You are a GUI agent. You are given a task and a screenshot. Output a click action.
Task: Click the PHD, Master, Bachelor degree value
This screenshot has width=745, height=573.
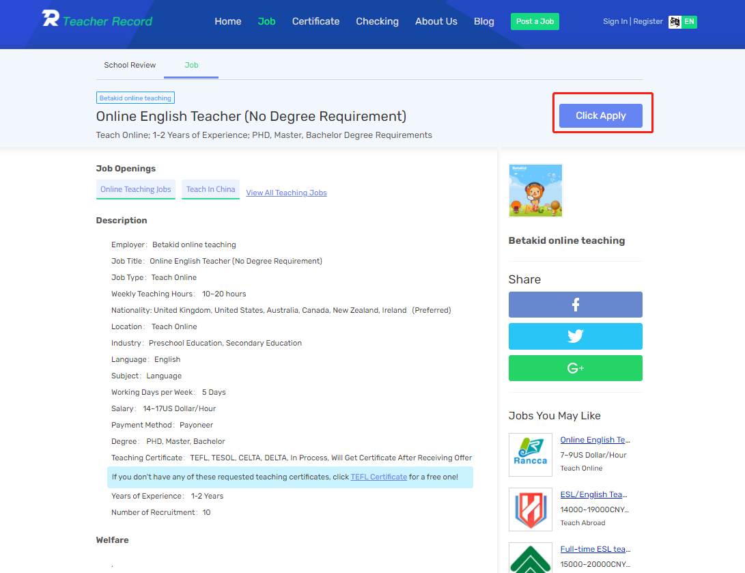tap(185, 441)
